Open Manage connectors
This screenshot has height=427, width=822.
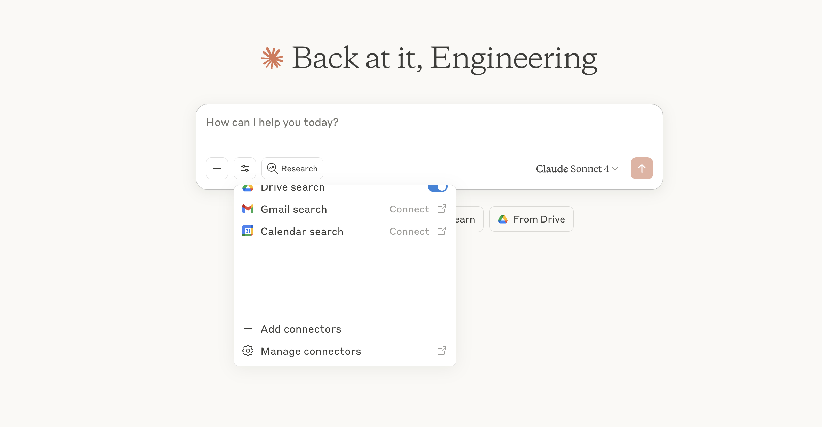(311, 351)
